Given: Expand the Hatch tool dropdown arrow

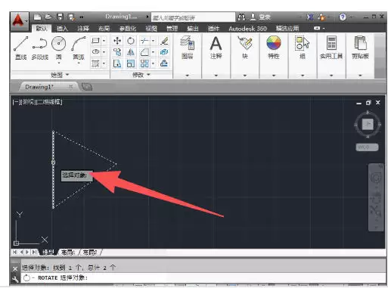Looking at the screenshot, I should [104, 63].
